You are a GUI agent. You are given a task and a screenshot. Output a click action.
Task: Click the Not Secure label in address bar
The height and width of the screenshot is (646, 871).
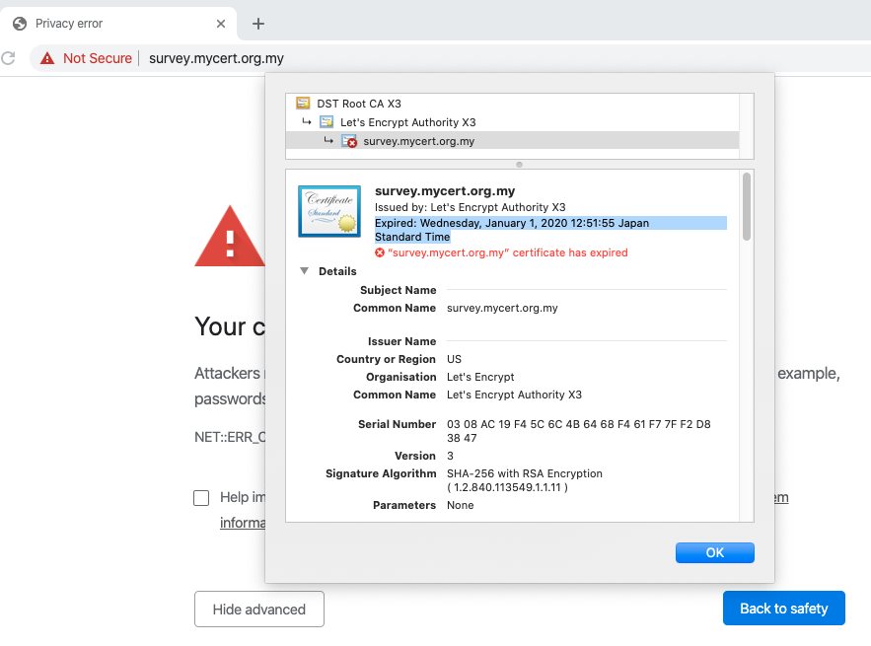click(x=98, y=58)
